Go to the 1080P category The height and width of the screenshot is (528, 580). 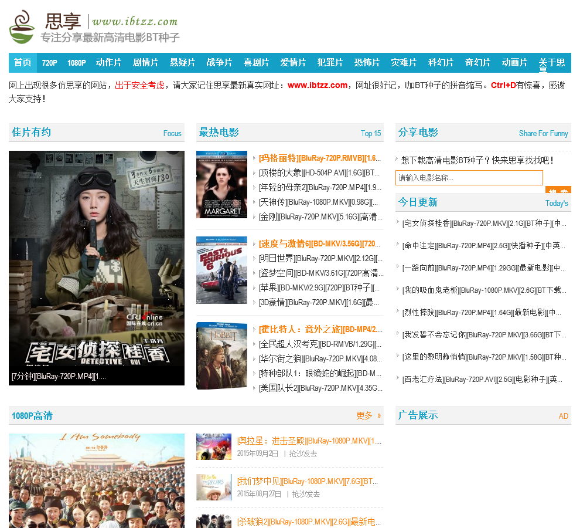[x=77, y=63]
